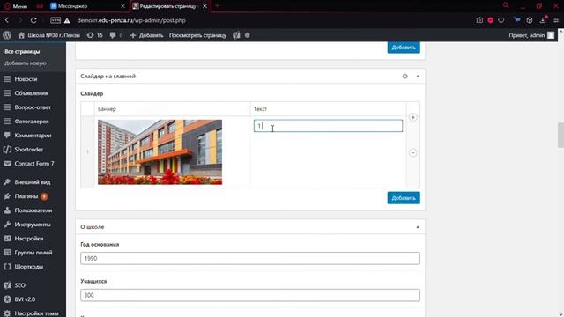Open the Пользователи menu section
564x317 pixels.
[x=33, y=210]
